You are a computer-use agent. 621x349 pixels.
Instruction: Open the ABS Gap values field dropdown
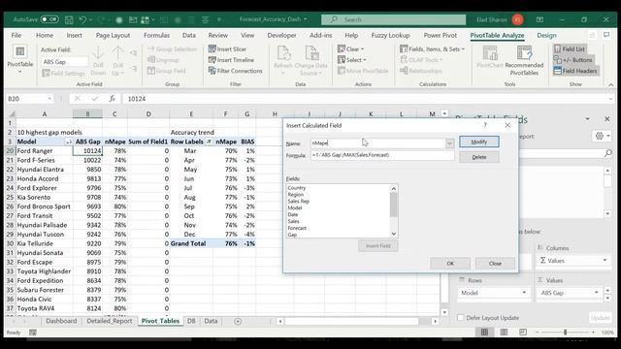point(596,293)
